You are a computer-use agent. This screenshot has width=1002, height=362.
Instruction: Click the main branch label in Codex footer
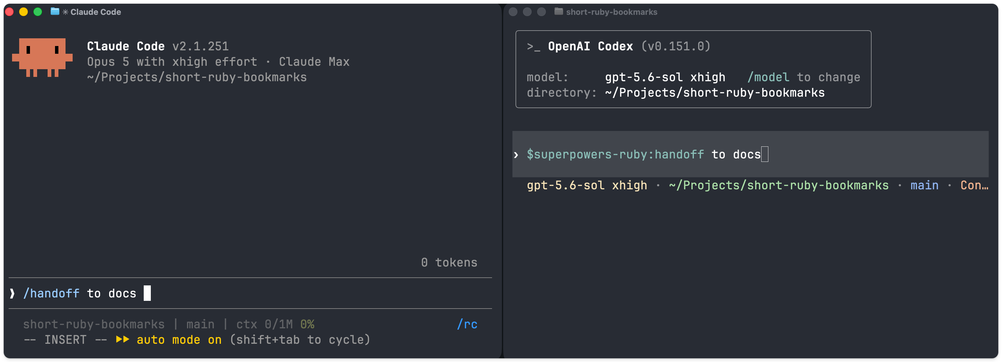924,185
